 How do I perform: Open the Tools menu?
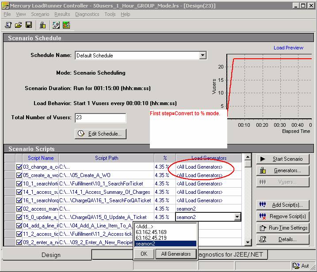(x=110, y=14)
